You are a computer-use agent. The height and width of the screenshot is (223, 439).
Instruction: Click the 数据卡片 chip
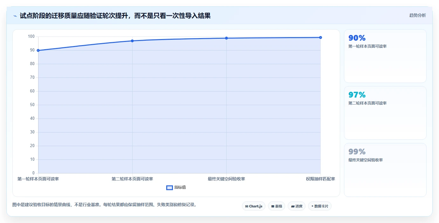coord(319,206)
